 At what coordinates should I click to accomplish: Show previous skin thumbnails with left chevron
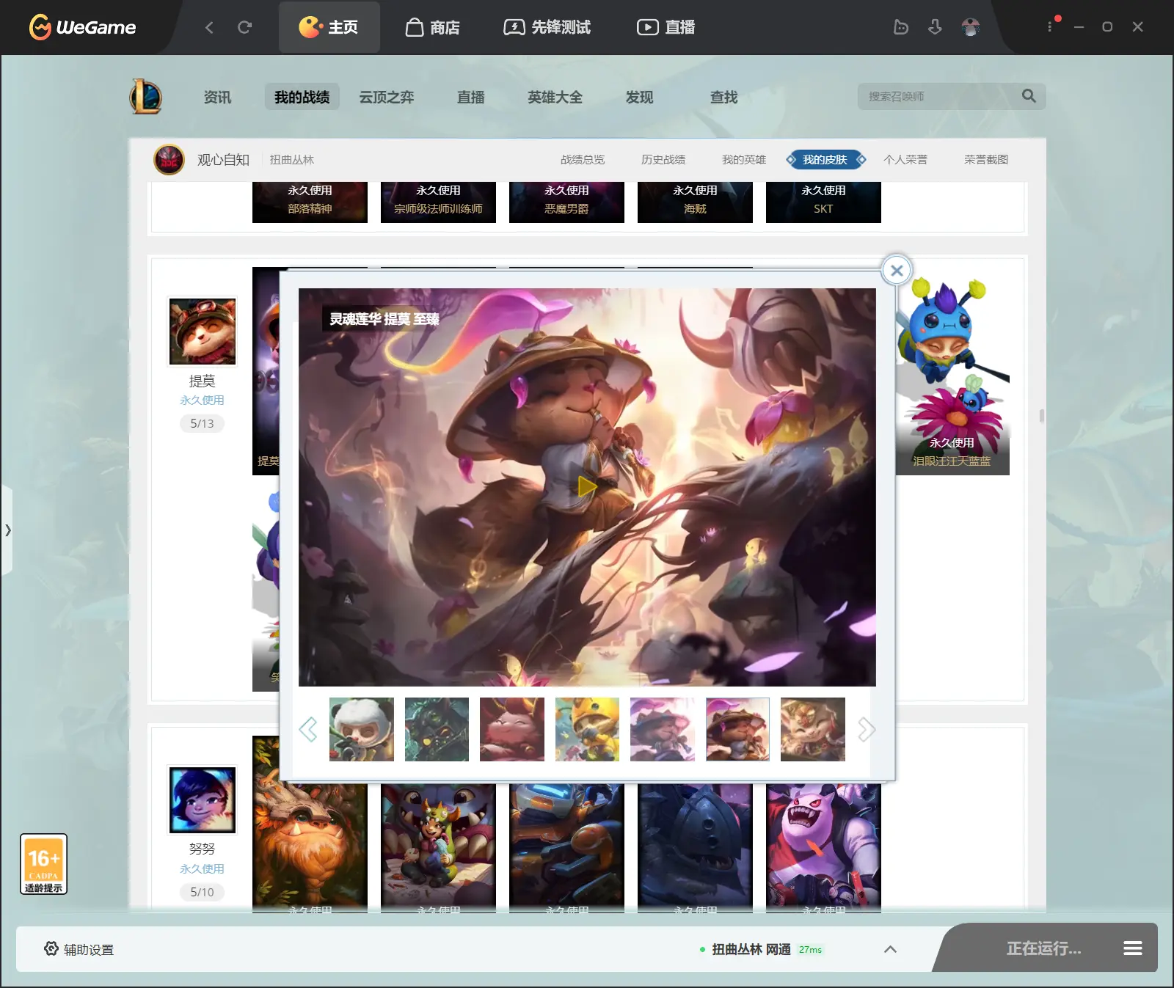[308, 729]
